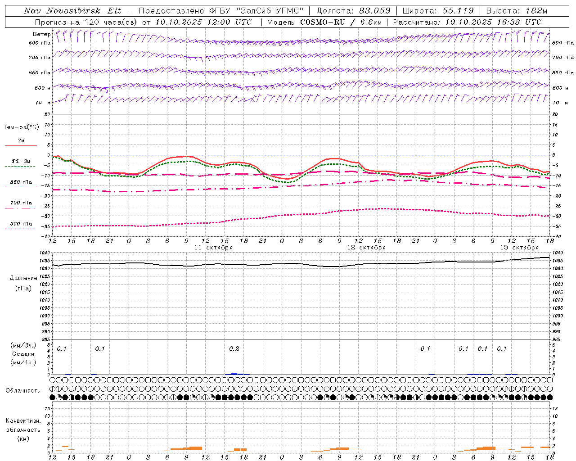
Task: Click the "Тем-ра(°C)" temperature axis title
Action: 21,127
